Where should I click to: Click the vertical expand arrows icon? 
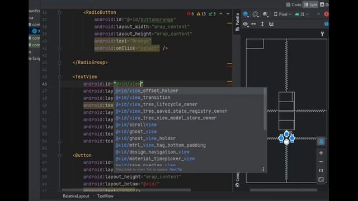(x=262, y=24)
